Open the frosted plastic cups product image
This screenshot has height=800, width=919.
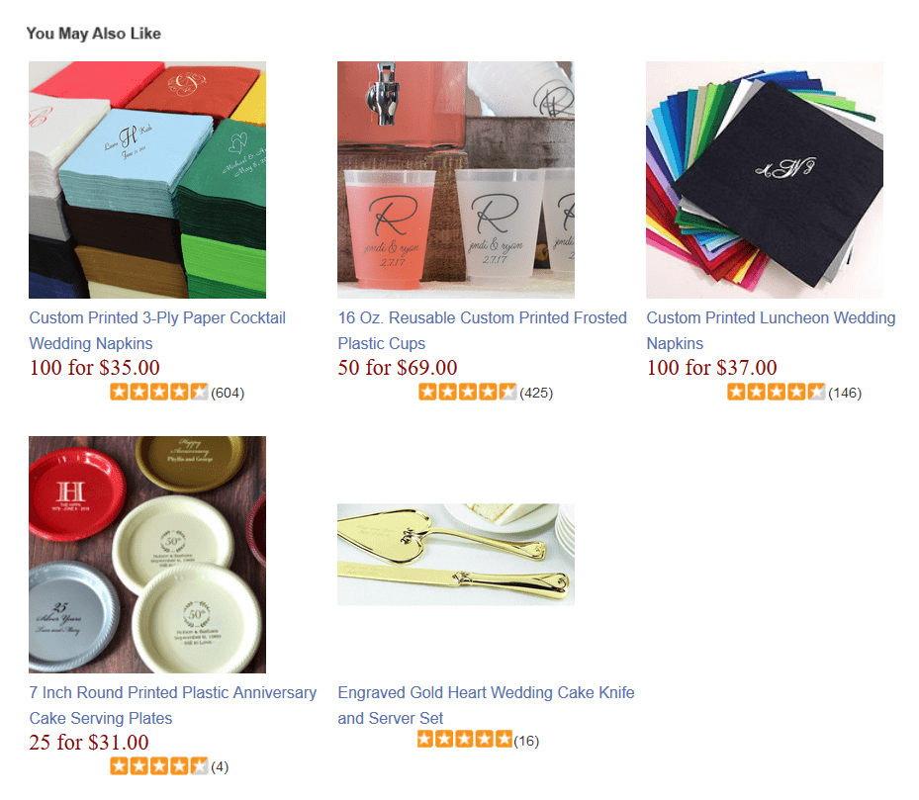click(456, 180)
